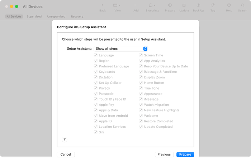Click the Tag toolbar icon
The width and height of the screenshot is (251, 162).
click(x=213, y=5)
